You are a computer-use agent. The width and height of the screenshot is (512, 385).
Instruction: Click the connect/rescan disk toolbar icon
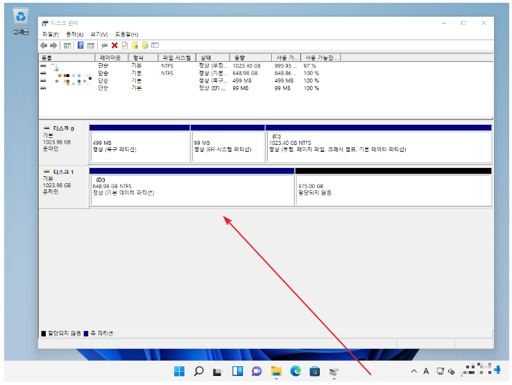(105, 45)
